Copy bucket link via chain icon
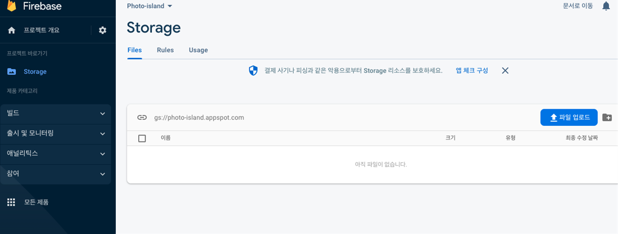This screenshot has height=234, width=621. click(142, 118)
